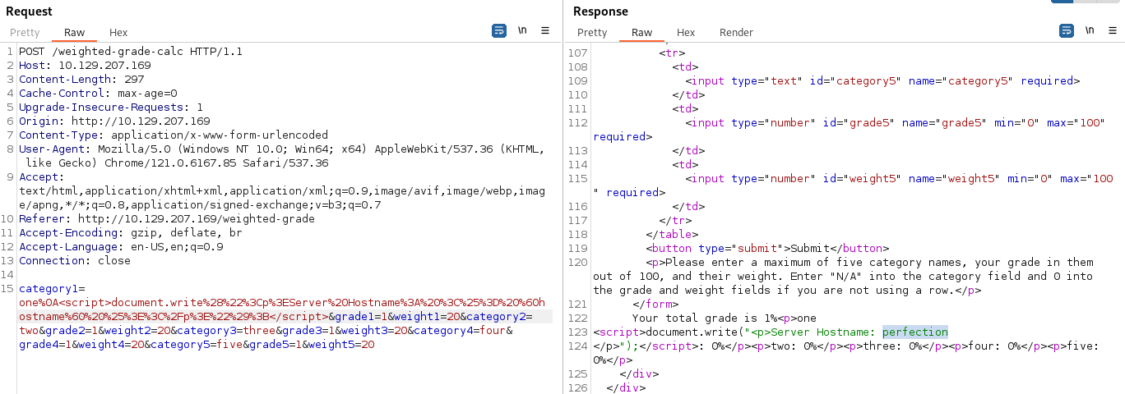1125x394 pixels.
Task: Click the Request panel heading
Action: (x=29, y=11)
